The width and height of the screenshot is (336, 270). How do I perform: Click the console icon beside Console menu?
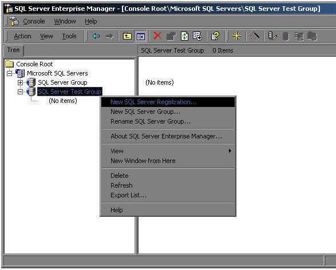14,21
